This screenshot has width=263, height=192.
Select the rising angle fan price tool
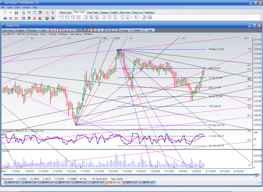pos(128,17)
